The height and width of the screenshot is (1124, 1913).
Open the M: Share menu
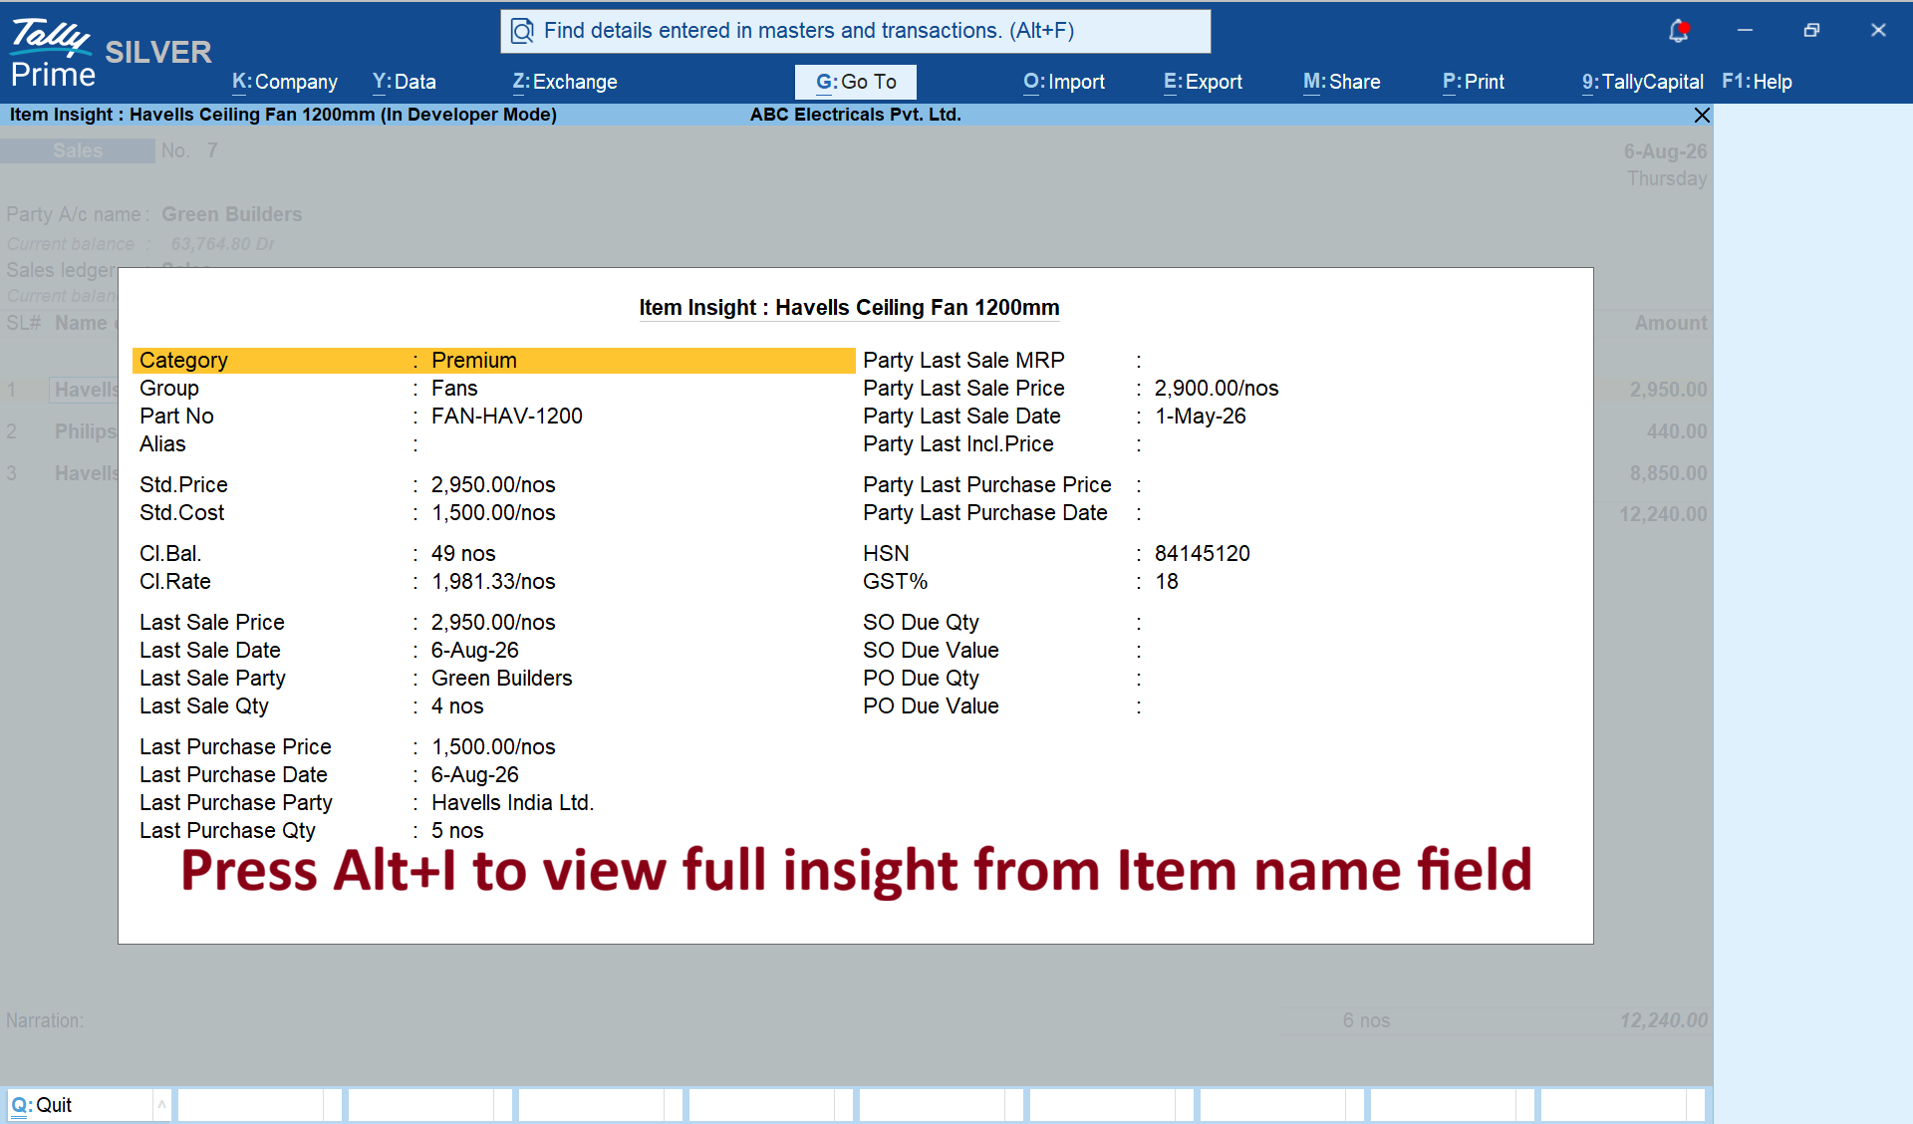(1342, 82)
